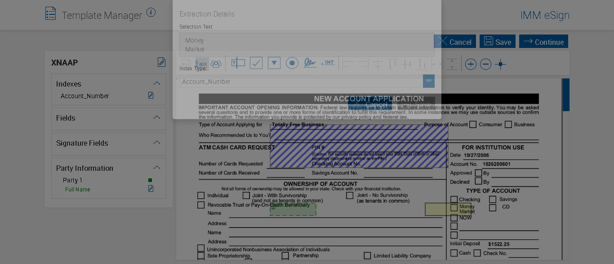Screen dimensions: 614x264
Task: Select the party/people tool icon
Action: pos(216,64)
